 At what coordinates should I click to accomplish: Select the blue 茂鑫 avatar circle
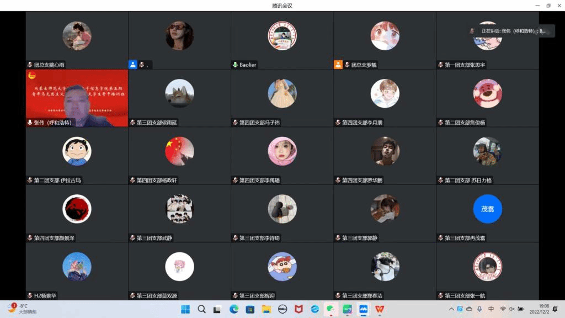487,209
